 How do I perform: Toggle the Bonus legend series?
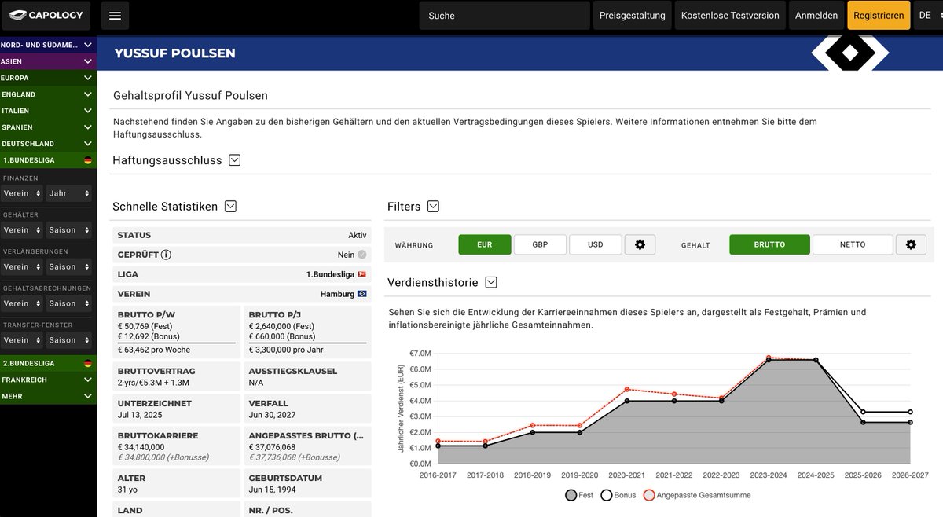[618, 495]
